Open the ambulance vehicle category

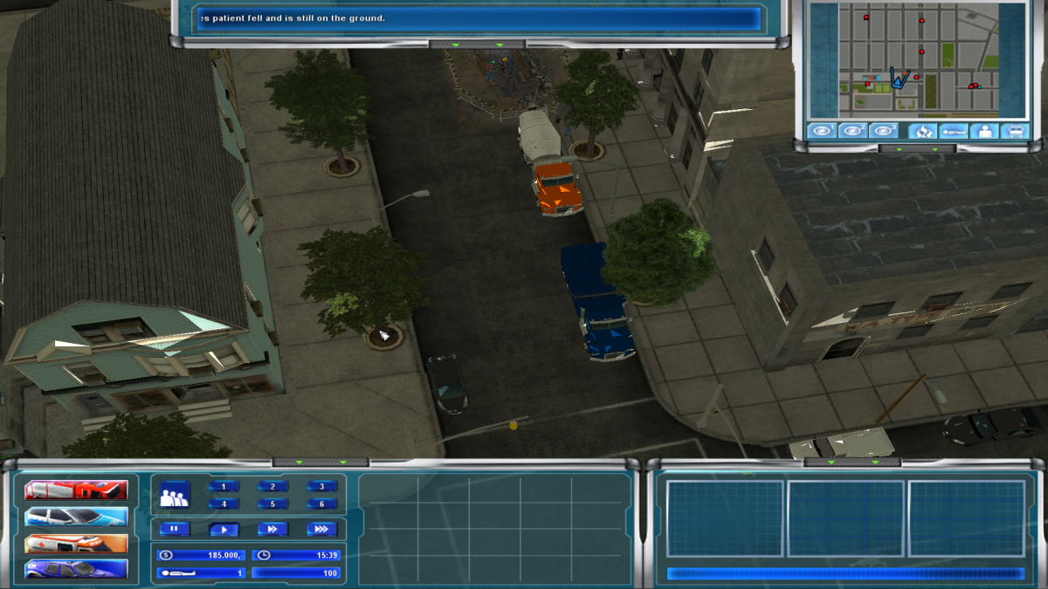76,544
